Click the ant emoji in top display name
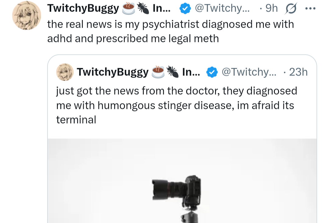 (143, 9)
